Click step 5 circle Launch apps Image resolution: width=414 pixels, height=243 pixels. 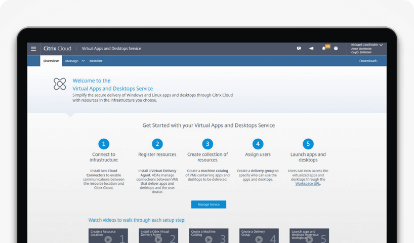tap(308, 144)
